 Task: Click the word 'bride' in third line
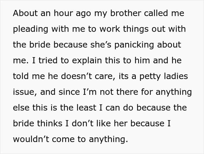coord(40,45)
